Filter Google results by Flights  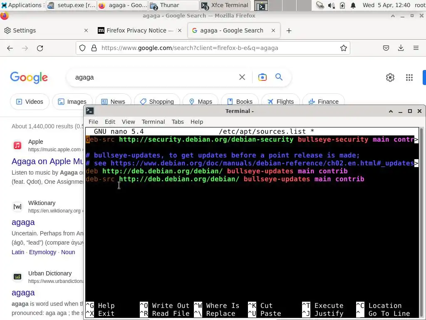pos(280,102)
